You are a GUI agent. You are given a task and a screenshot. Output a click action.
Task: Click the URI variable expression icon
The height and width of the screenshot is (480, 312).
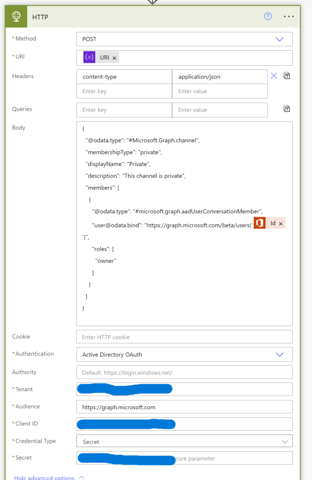pos(89,57)
